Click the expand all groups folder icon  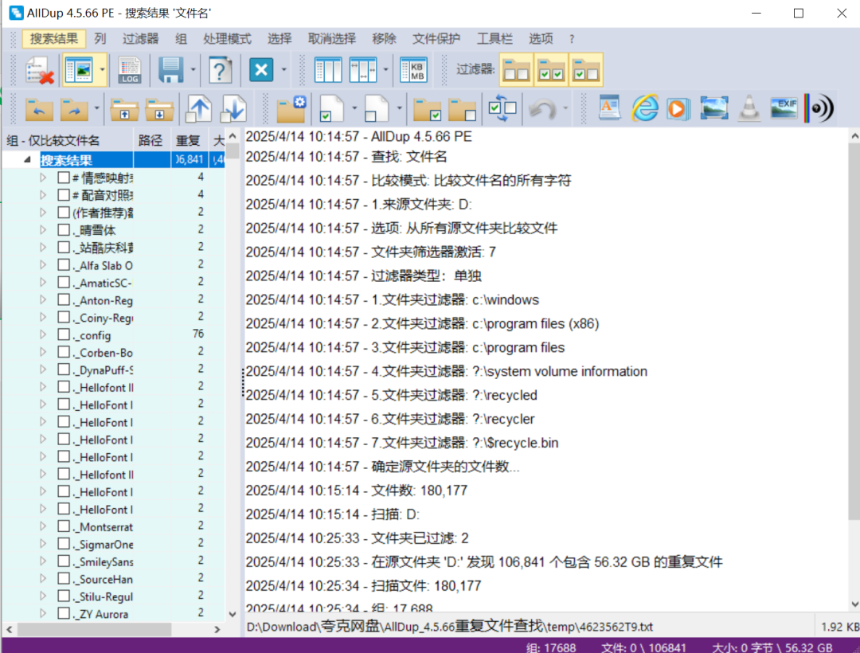(x=124, y=108)
